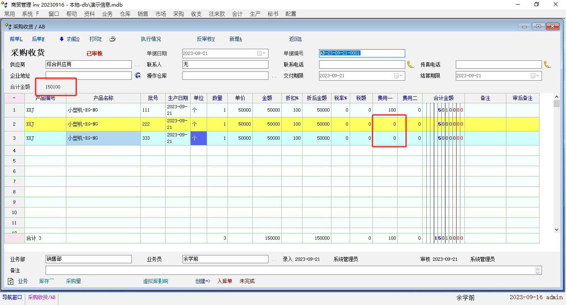Click the phone icon beside 传真电话 field
Viewport: 566px width, 305px height.
(547, 64)
